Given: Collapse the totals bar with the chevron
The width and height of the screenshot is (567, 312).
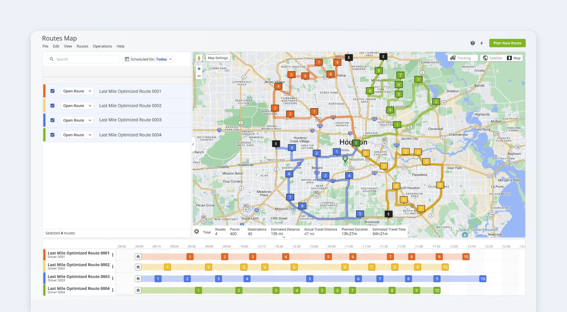Looking at the screenshot, I should pyautogui.click(x=283, y=237).
